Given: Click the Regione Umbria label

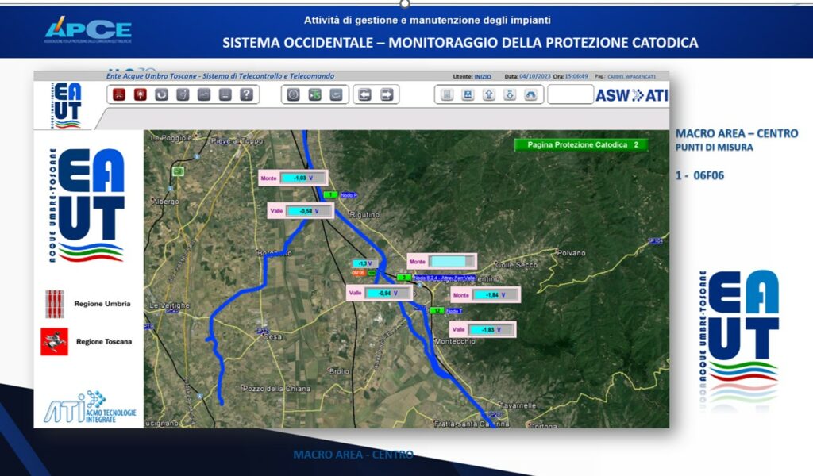Looking at the screenshot, I should 102,304.
